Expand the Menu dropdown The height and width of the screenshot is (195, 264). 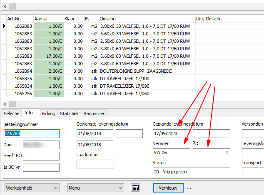[96, 188]
